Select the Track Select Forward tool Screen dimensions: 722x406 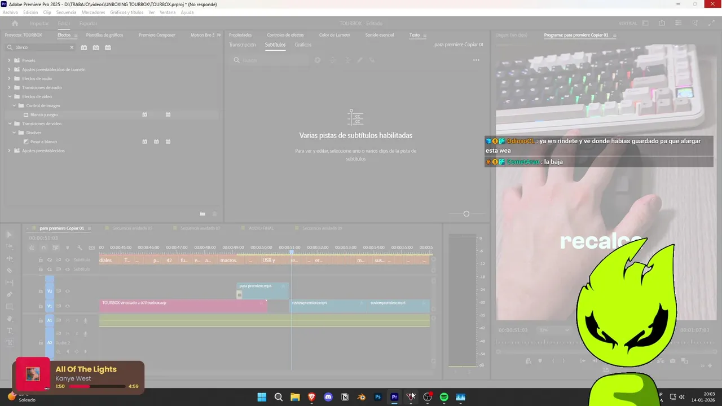[x=10, y=246]
